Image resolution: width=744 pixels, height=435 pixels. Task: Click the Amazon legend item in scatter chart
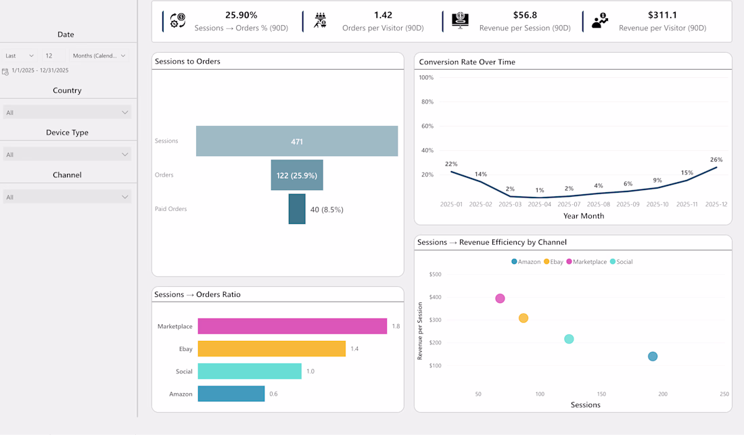click(526, 261)
